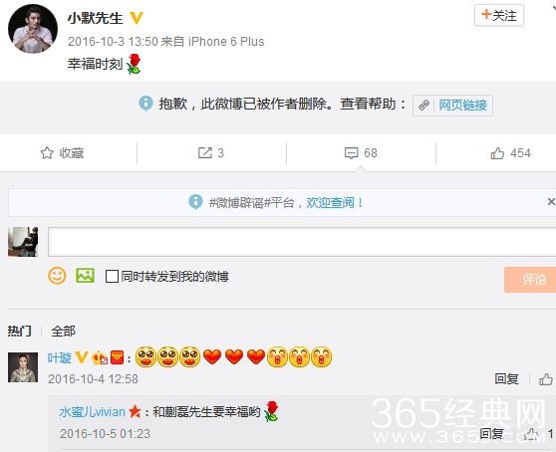Open the 网页链接 help link

462,106
